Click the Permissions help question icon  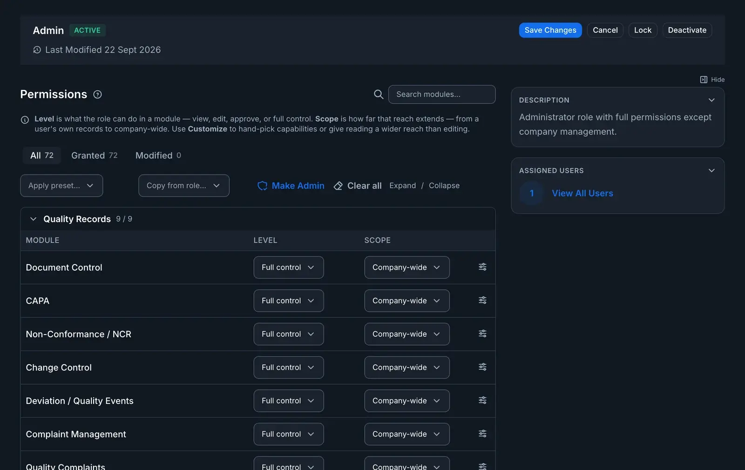97,95
